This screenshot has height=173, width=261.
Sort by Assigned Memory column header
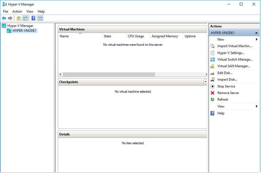pyautogui.click(x=166, y=36)
